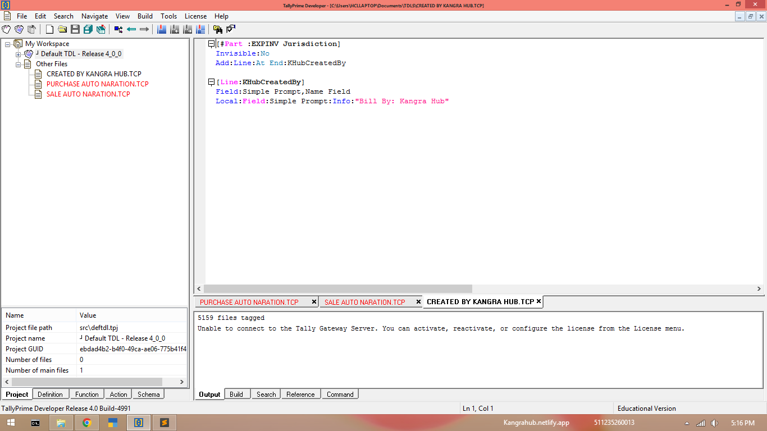Image resolution: width=767 pixels, height=431 pixels.
Task: Navigate forward with the gray right arrow
Action: (144, 29)
